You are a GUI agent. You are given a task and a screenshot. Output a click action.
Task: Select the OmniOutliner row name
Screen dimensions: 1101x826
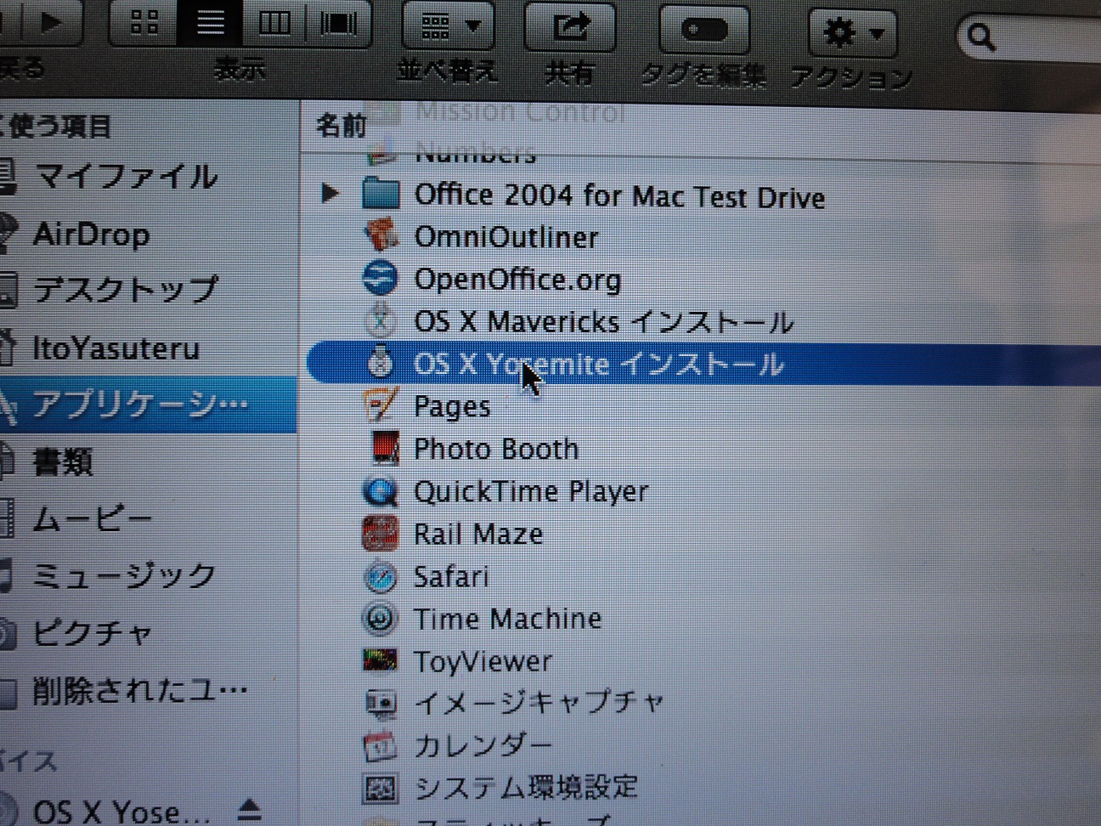pyautogui.click(x=506, y=237)
